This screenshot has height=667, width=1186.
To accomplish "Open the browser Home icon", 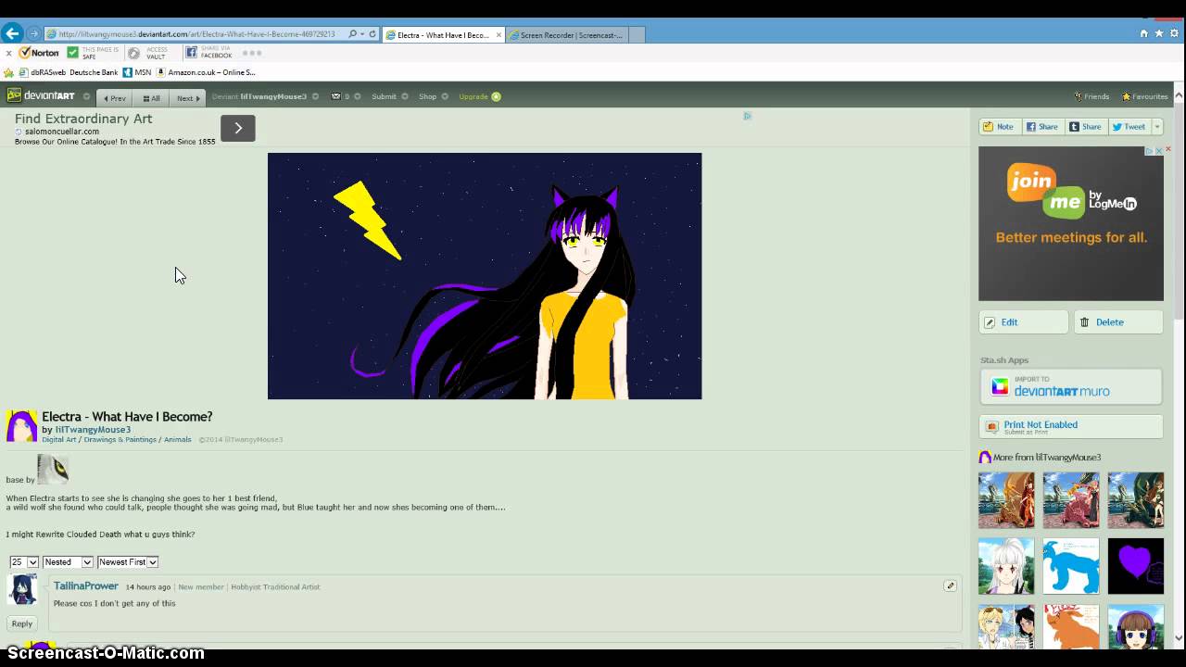I will 1144,33.
